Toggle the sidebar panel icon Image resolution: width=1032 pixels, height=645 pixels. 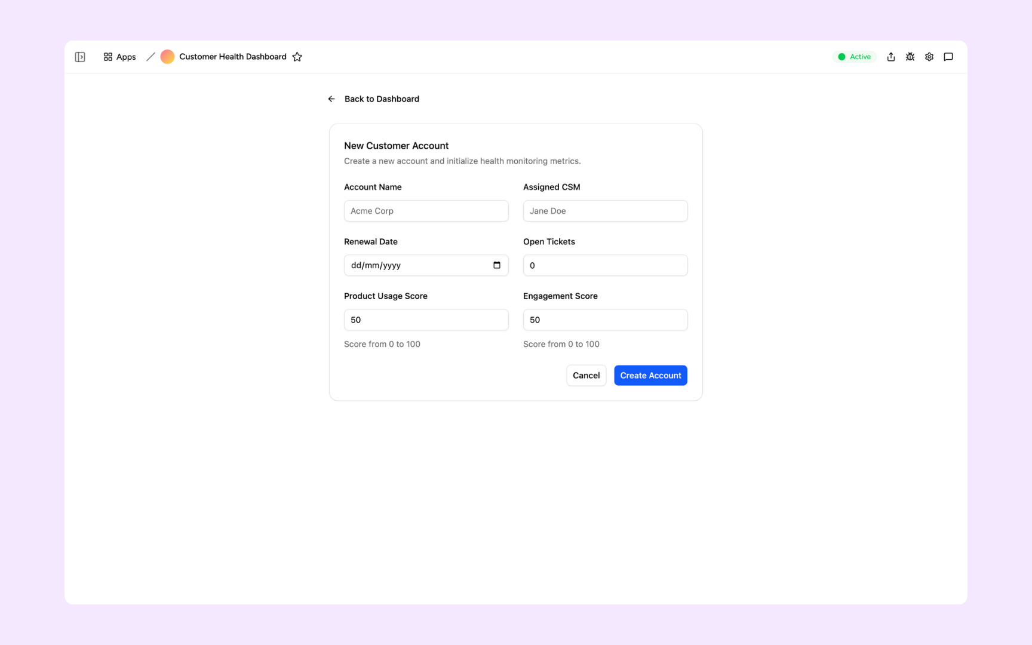click(x=80, y=57)
